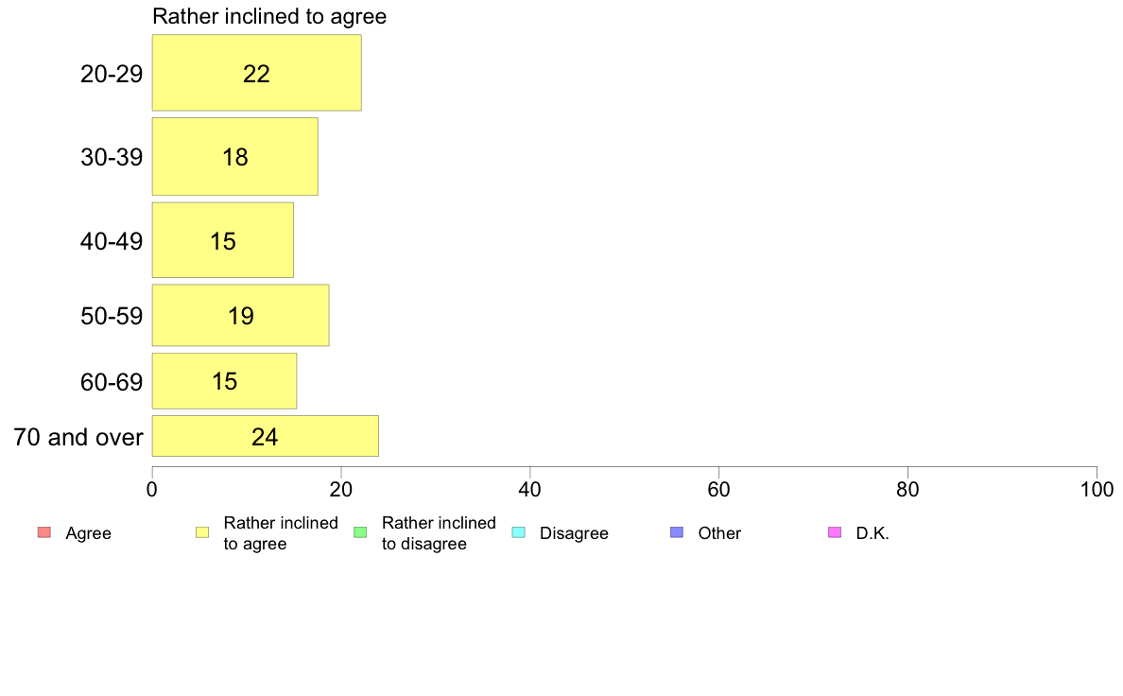Select the 30-39 bar showing 18
This screenshot has width=1123, height=696.
click(235, 156)
